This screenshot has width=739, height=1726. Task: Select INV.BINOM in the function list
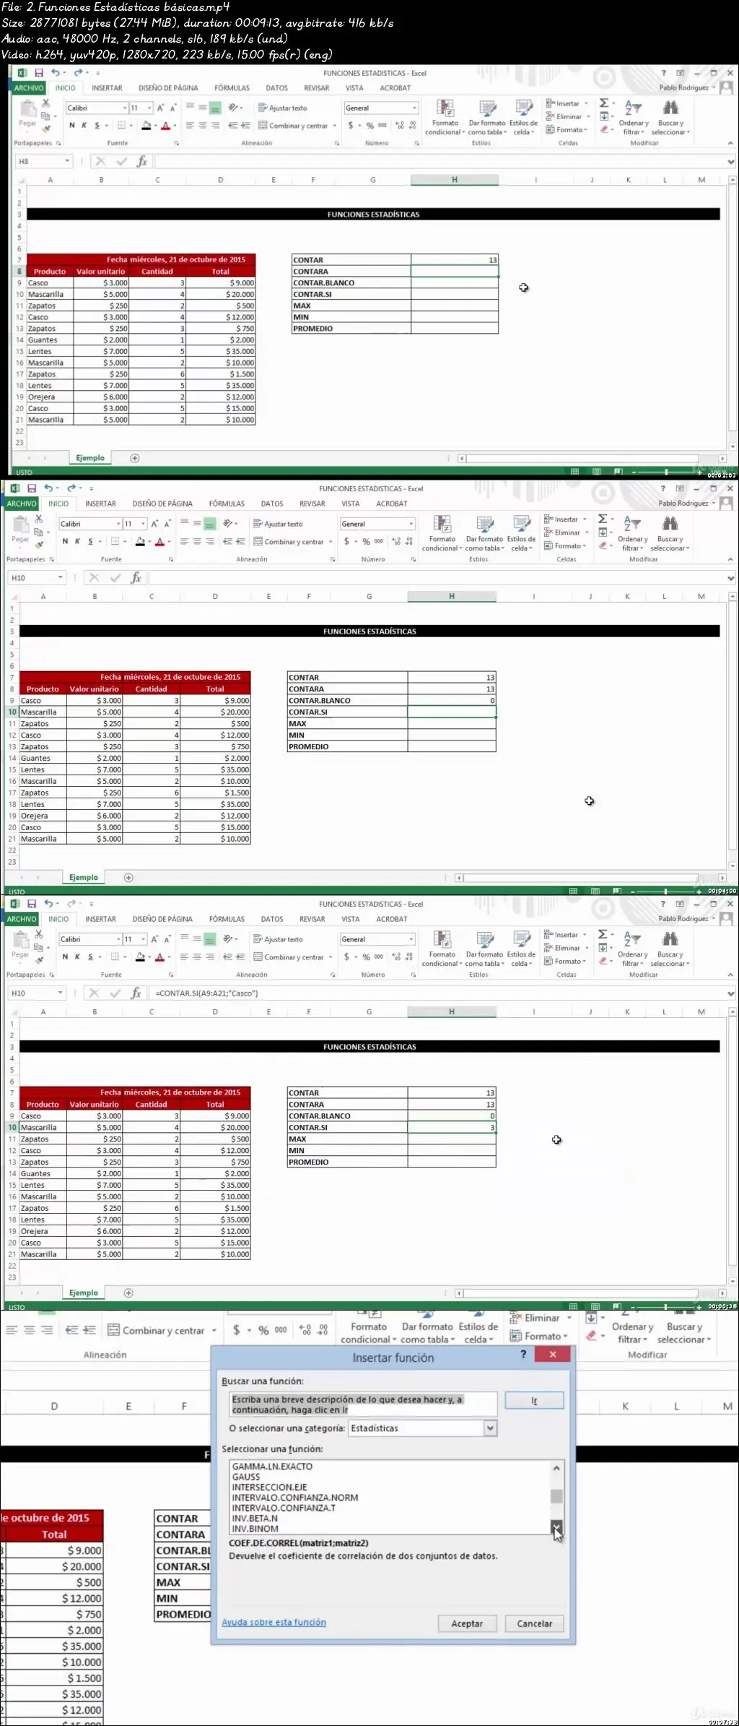[255, 1529]
